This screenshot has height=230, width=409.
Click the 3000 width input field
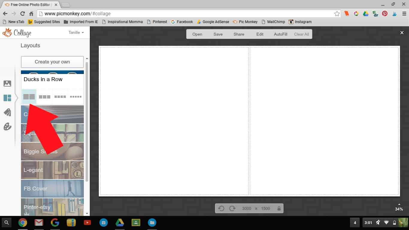tap(246, 208)
